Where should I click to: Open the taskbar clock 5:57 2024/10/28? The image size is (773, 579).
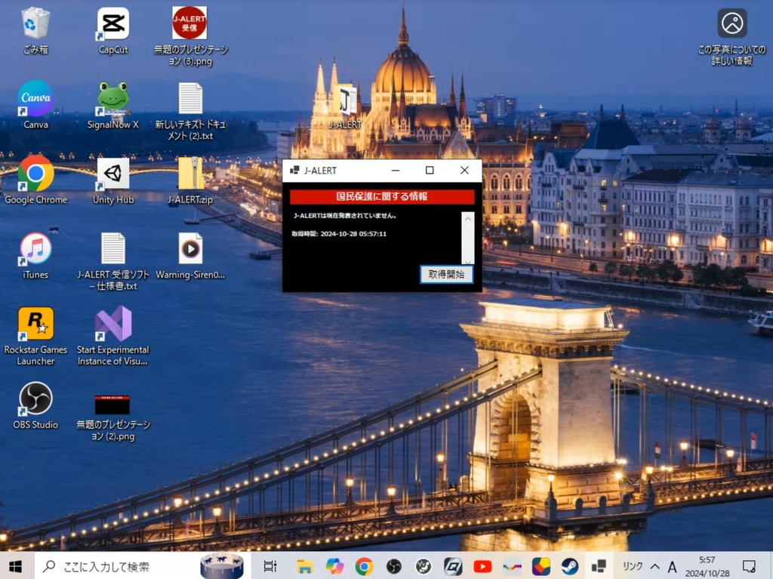707,566
